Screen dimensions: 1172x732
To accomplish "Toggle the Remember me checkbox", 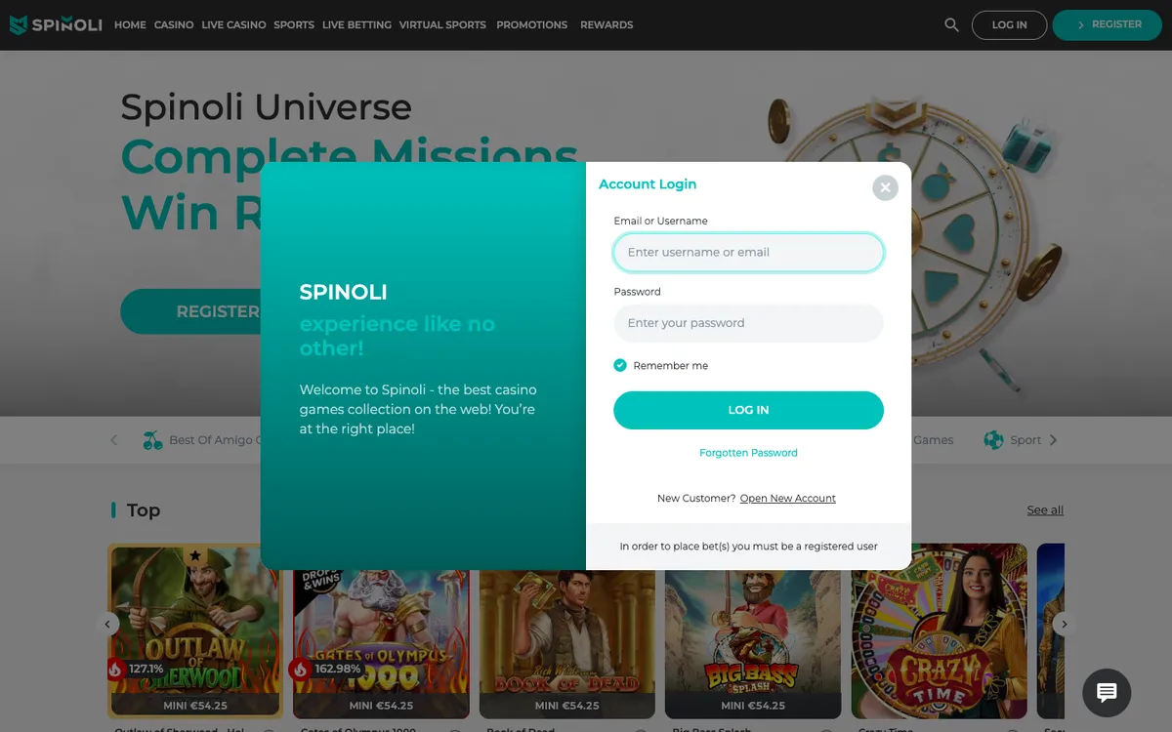I will click(620, 365).
